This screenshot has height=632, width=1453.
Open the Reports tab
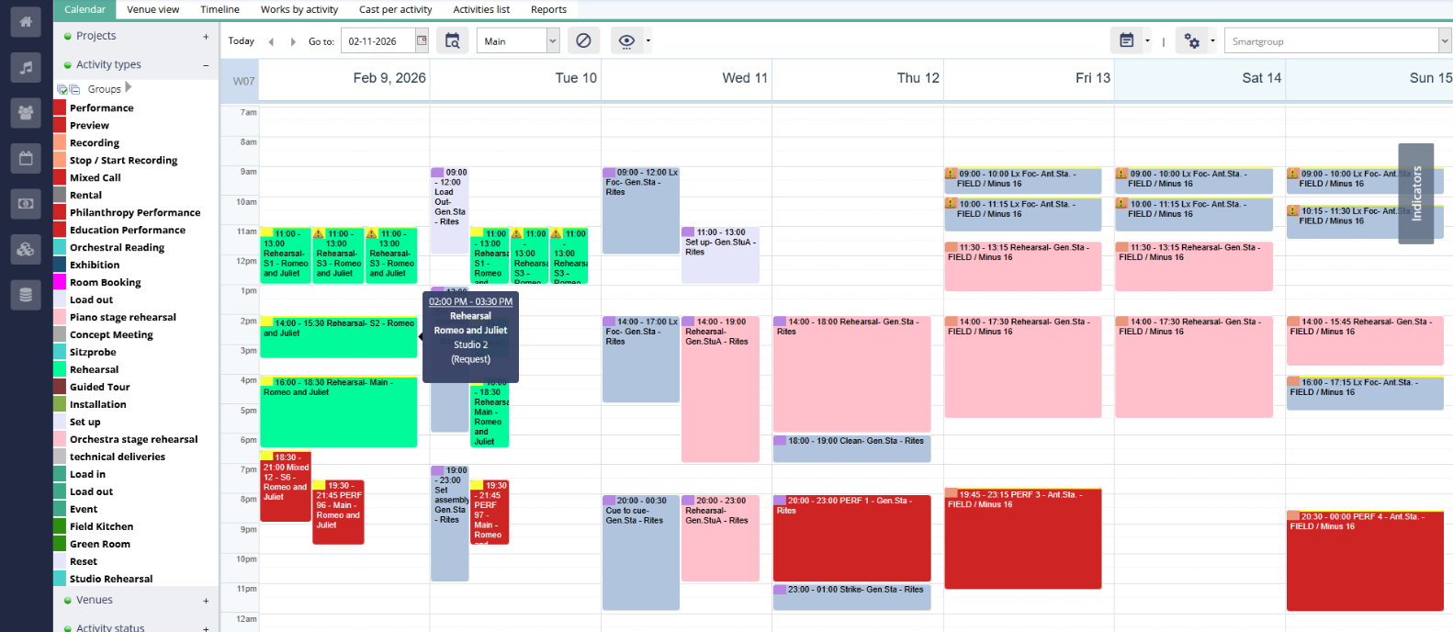(x=548, y=9)
